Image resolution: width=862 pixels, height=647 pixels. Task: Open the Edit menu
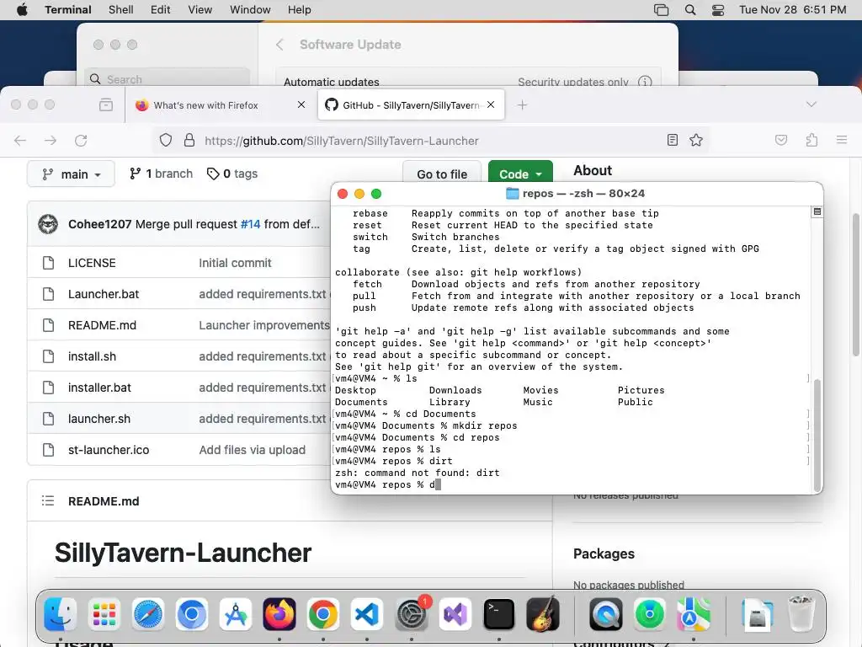click(x=160, y=9)
